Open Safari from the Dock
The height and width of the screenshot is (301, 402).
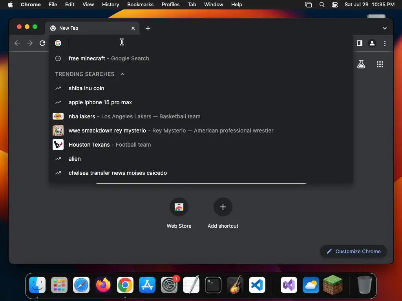click(x=81, y=285)
